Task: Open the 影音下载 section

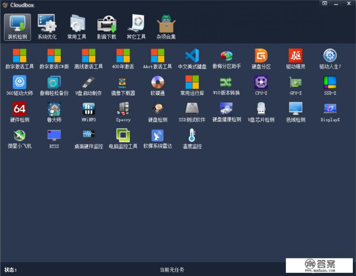Action: point(106,26)
